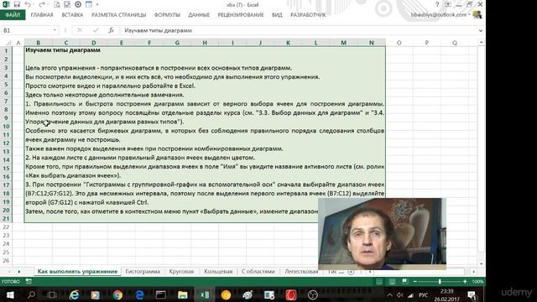Open the РАЗРАБОТЧИК ribbon tab
The image size is (537, 302).
click(308, 15)
